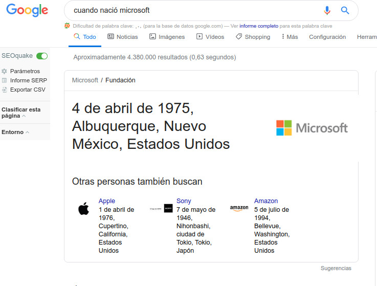Click the Shopping tag icon
The width and height of the screenshot is (377, 286).
pos(239,36)
